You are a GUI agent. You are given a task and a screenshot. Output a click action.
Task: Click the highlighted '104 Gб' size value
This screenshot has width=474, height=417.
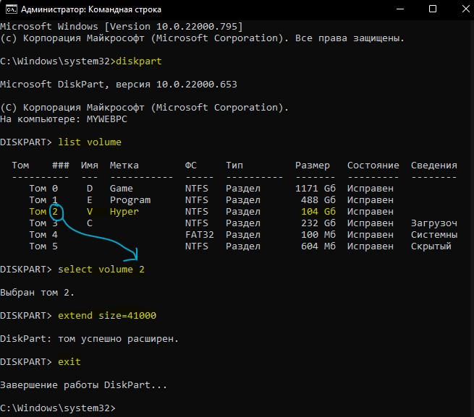[x=318, y=211]
